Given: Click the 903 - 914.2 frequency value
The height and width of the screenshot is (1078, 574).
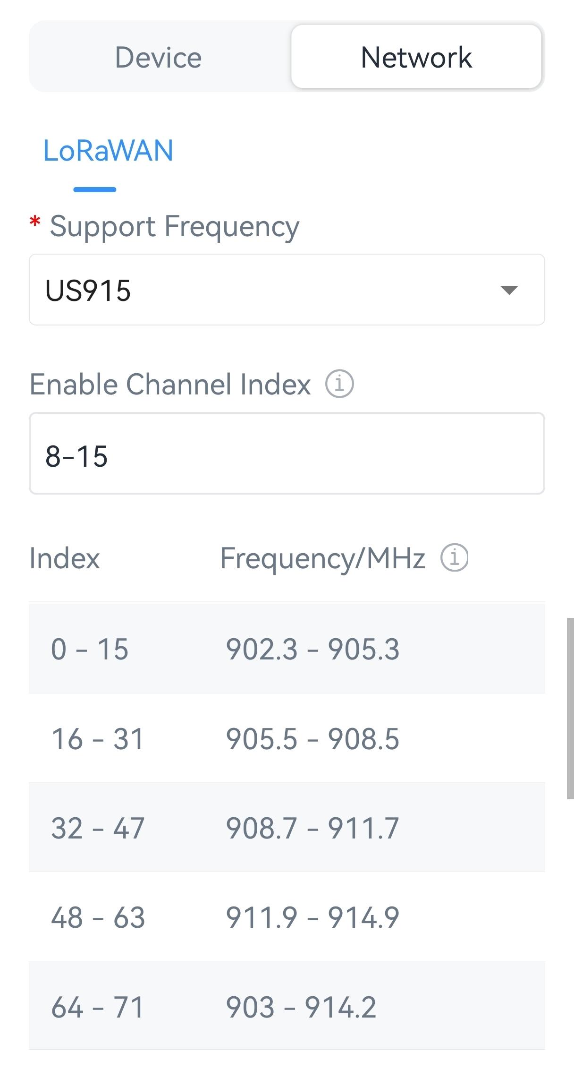Looking at the screenshot, I should point(301,1007).
